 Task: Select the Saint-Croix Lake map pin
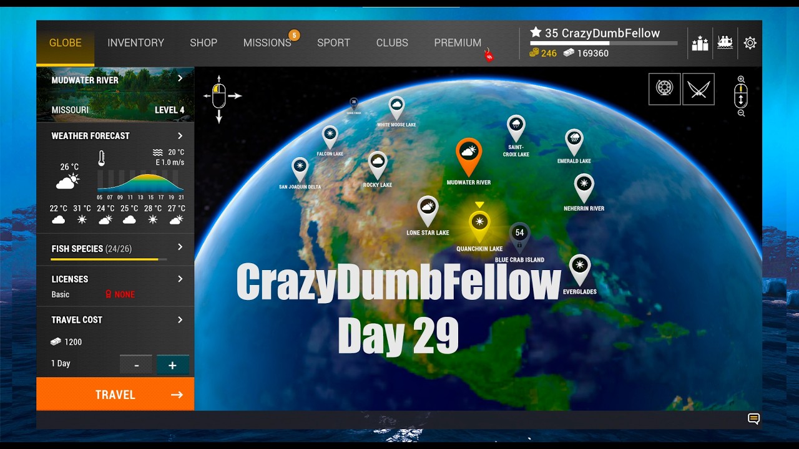pyautogui.click(x=516, y=127)
